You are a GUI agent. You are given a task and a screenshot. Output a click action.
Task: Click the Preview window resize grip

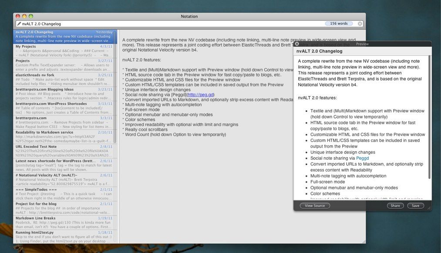[x=429, y=208]
